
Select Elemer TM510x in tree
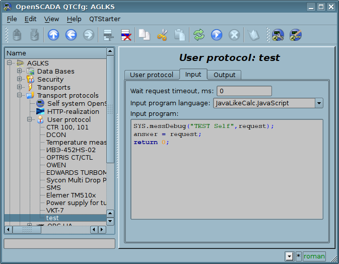(71, 195)
